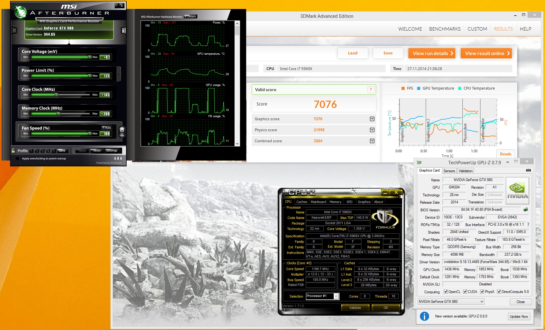Open the About tab in CPU-Z

click(x=379, y=202)
